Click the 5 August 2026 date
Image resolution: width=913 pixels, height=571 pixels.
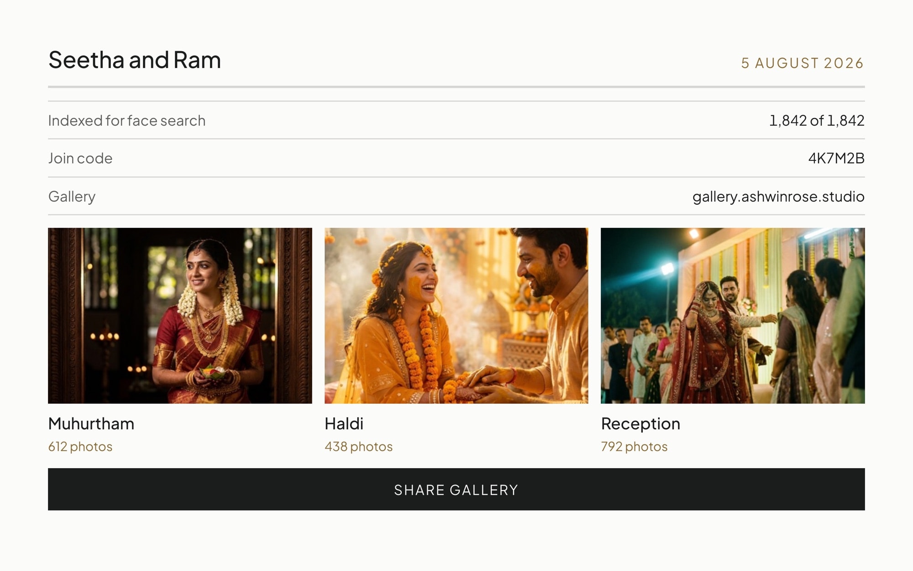click(x=803, y=63)
